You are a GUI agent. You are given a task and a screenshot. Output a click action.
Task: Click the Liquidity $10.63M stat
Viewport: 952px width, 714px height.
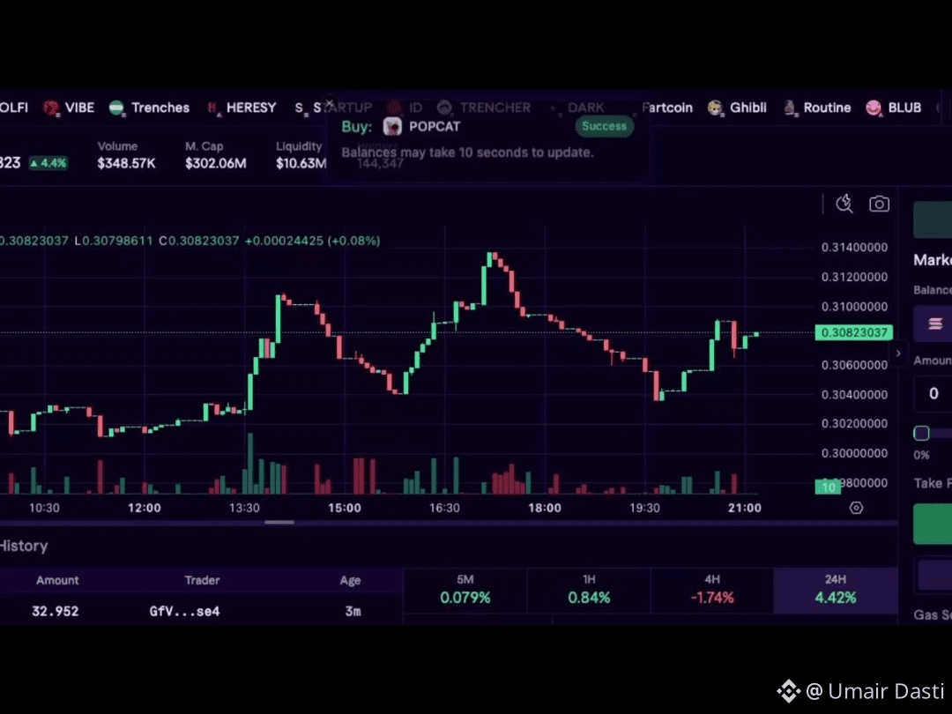pyautogui.click(x=301, y=155)
